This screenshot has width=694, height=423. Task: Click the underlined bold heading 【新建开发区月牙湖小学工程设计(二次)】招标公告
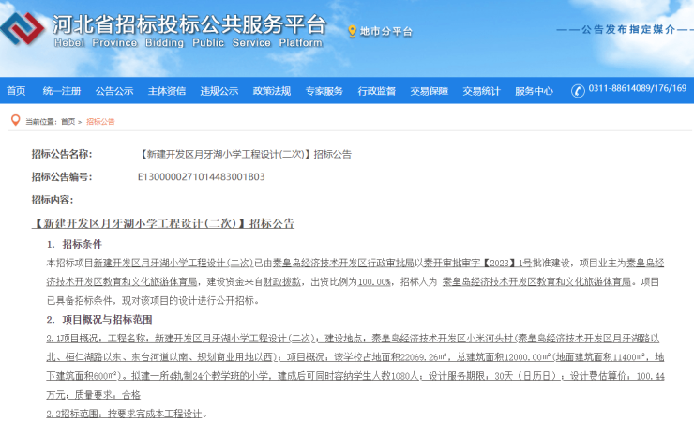163,223
